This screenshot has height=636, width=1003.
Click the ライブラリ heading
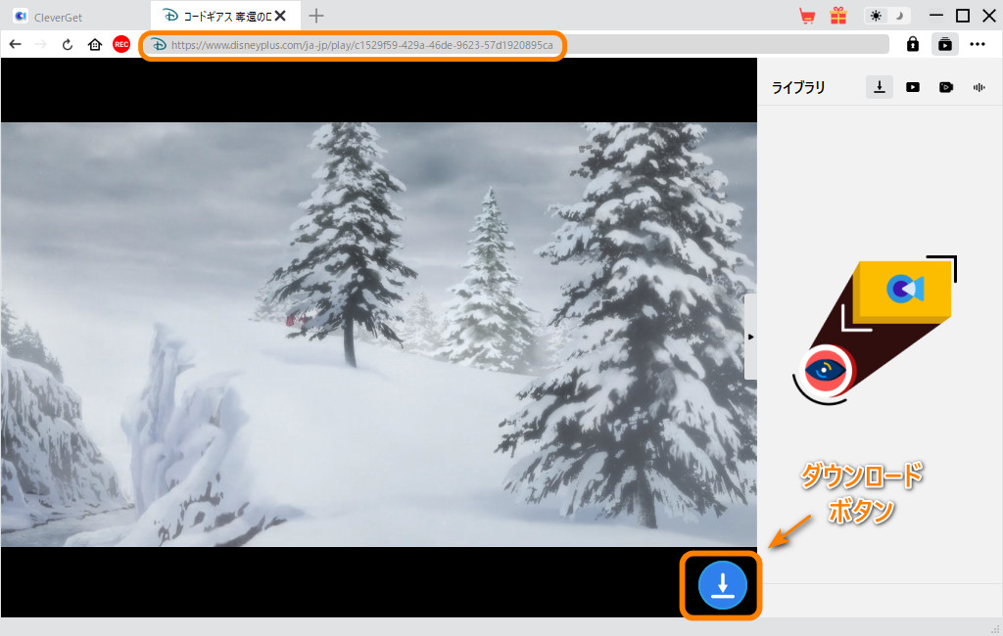click(797, 87)
